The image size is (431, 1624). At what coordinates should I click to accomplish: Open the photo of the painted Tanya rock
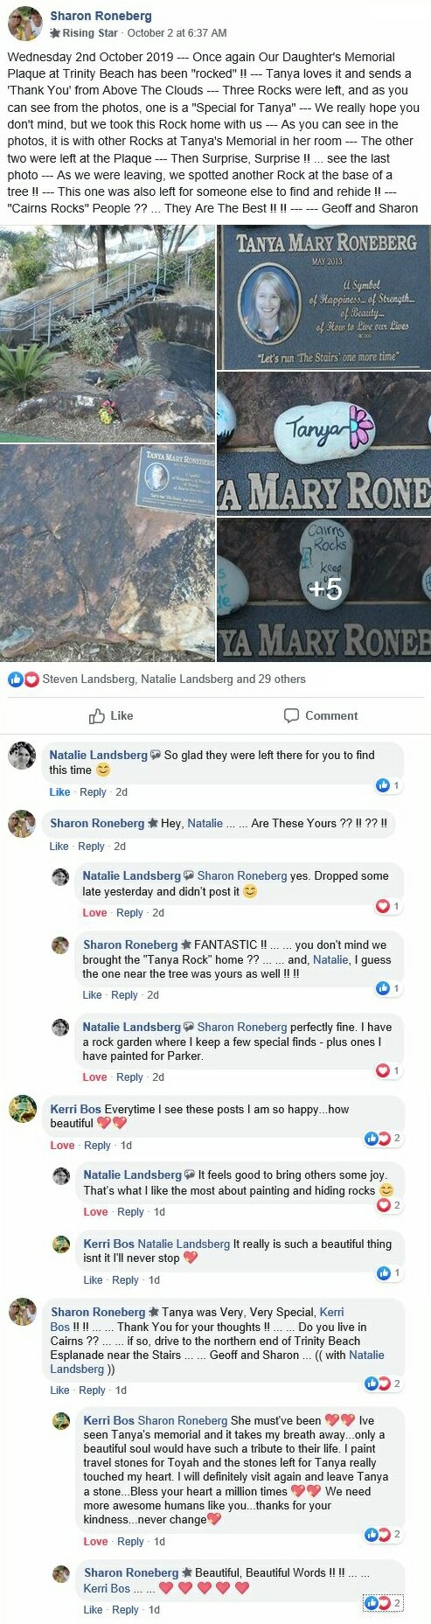[323, 443]
